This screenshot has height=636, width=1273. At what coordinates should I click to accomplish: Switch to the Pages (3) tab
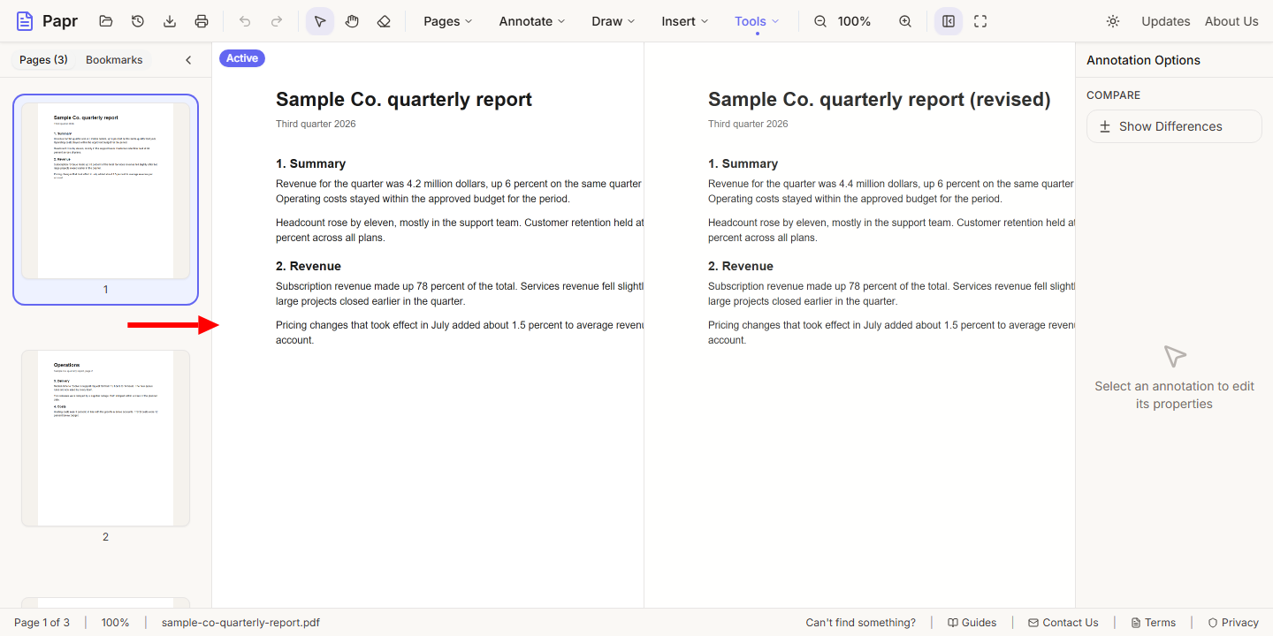pos(43,60)
